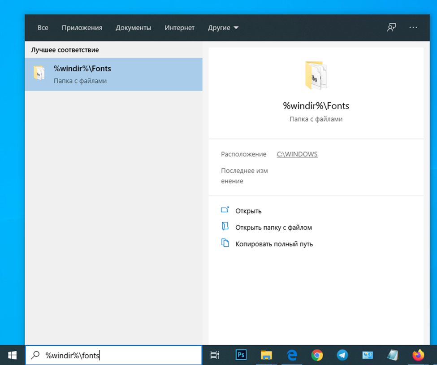Open File Explorer from the taskbar
This screenshot has width=437, height=365.
coord(266,355)
